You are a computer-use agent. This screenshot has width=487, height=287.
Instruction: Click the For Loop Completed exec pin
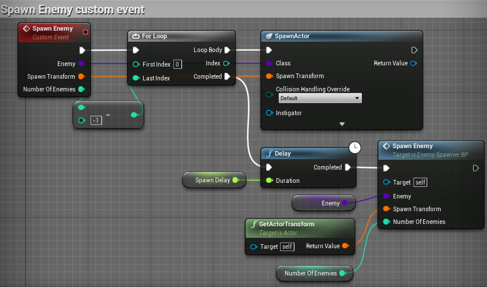click(x=227, y=76)
